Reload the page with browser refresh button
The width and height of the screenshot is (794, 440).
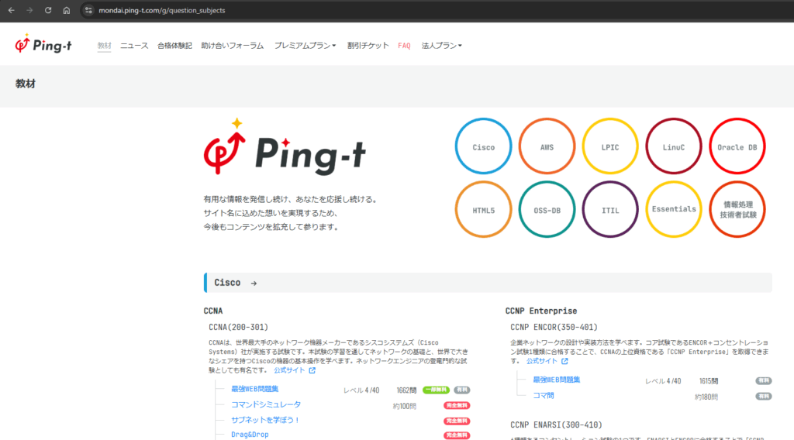pos(48,10)
